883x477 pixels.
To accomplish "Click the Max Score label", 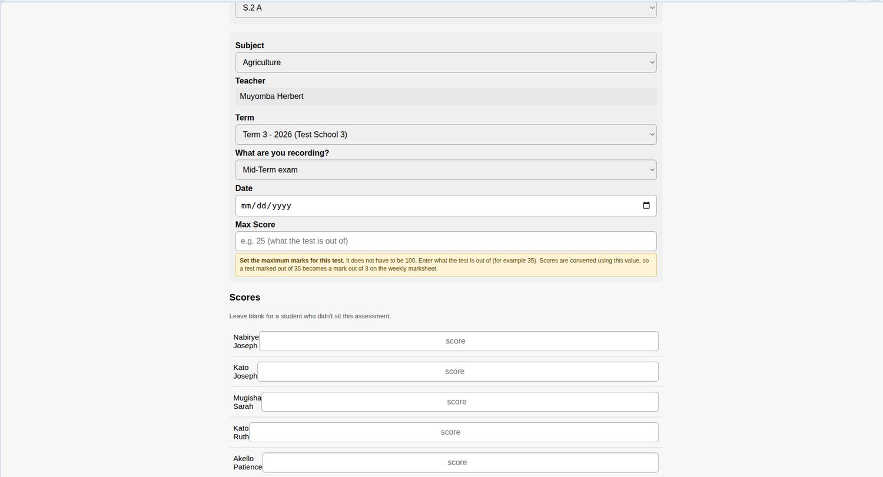I will coord(255,225).
